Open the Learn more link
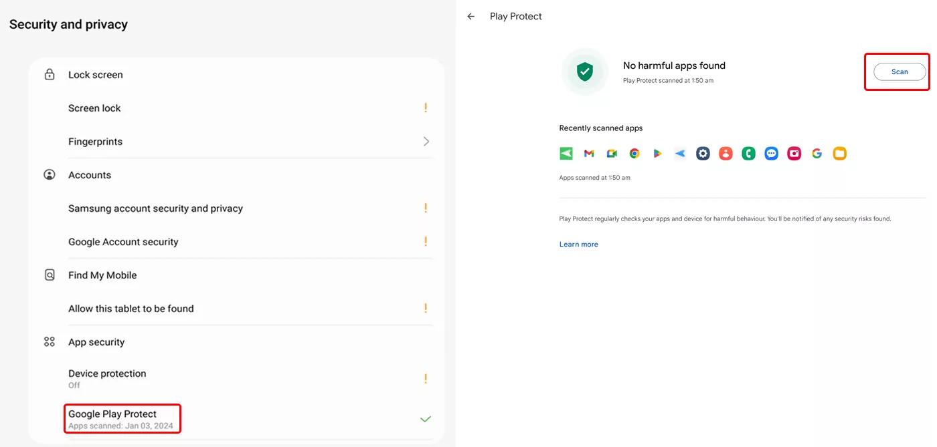 (579, 245)
